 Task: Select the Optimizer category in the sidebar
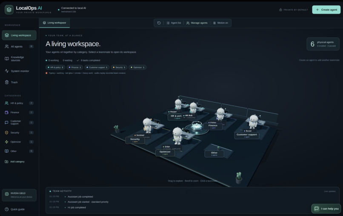(x=19, y=142)
